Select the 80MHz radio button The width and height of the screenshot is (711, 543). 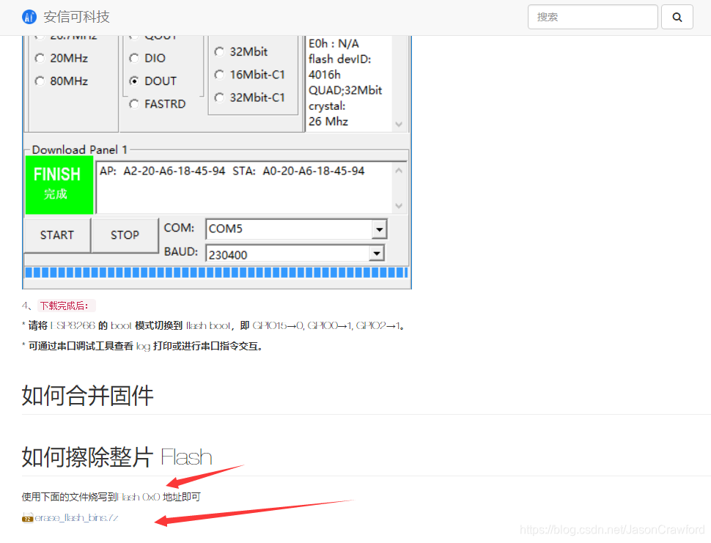40,81
